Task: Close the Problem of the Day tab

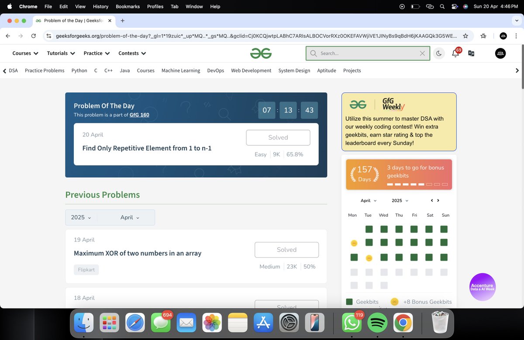Action: 109,20
